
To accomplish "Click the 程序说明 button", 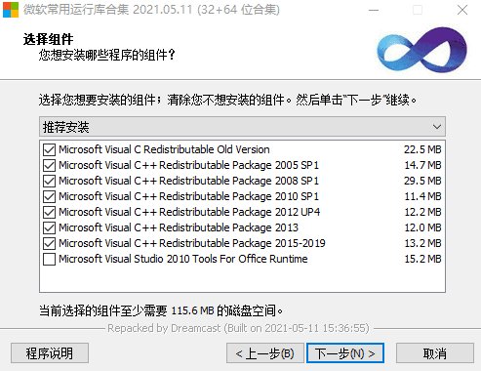I will 50,353.
